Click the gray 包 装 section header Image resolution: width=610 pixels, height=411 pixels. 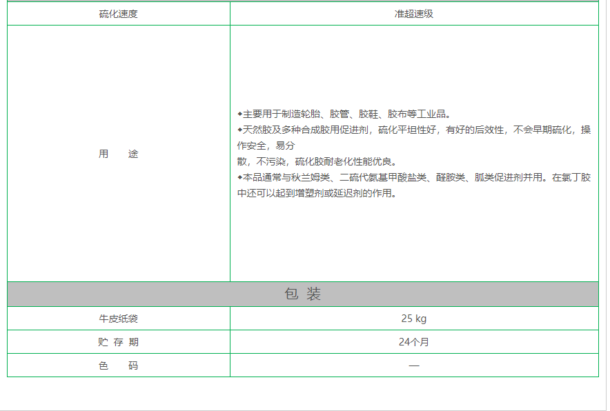(x=302, y=294)
